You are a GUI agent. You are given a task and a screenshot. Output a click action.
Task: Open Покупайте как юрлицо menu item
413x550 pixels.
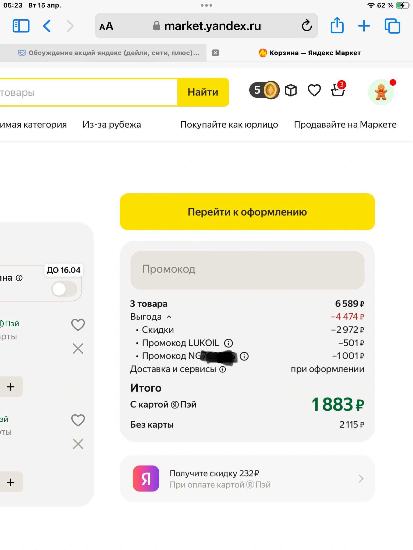tap(229, 125)
